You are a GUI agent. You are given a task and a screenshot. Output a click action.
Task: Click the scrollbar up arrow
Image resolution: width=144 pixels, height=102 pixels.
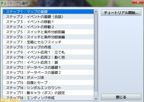[x=96, y=11]
